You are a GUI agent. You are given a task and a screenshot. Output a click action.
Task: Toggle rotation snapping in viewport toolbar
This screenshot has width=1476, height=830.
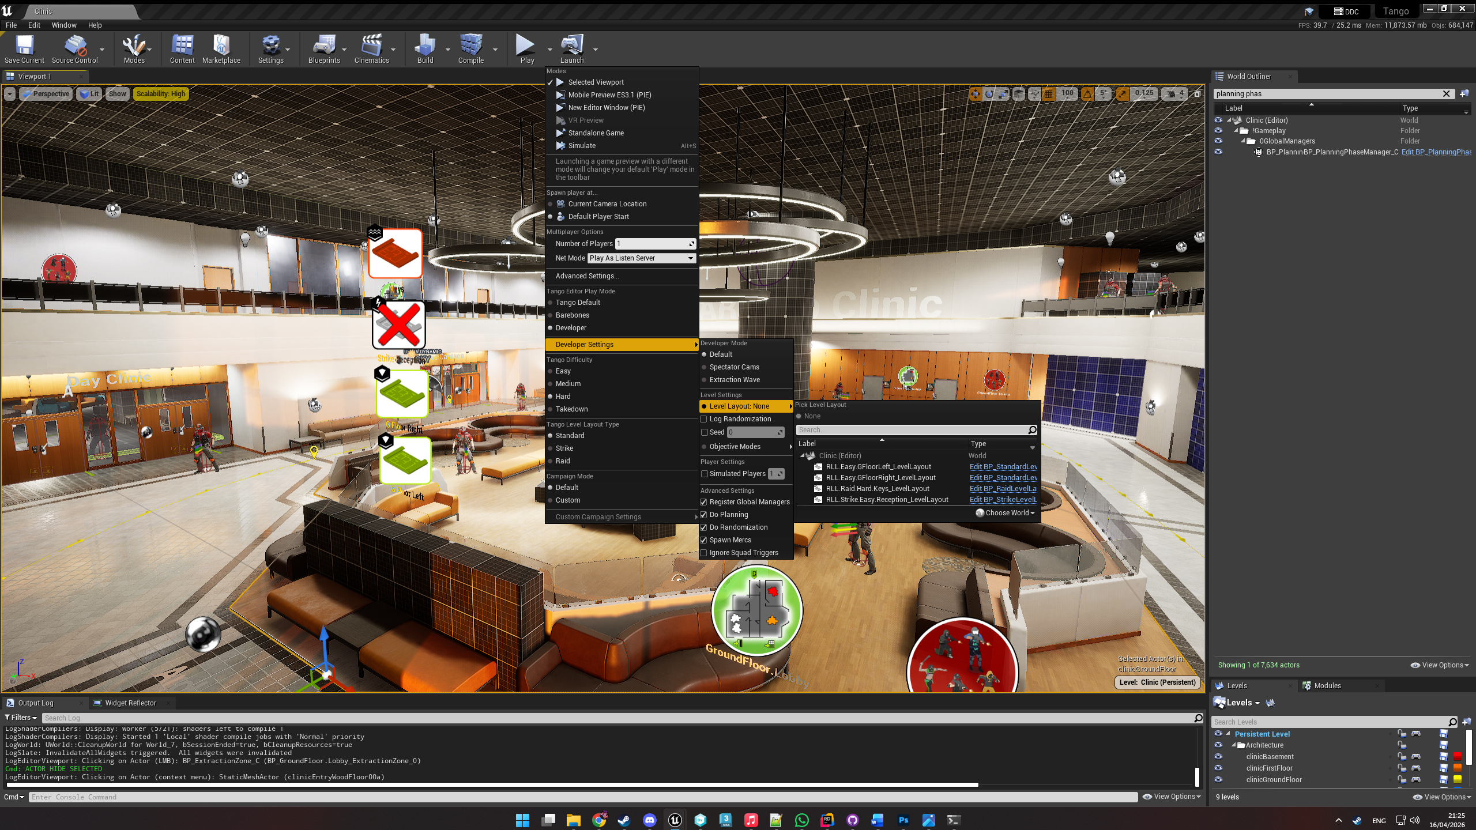(x=1087, y=93)
